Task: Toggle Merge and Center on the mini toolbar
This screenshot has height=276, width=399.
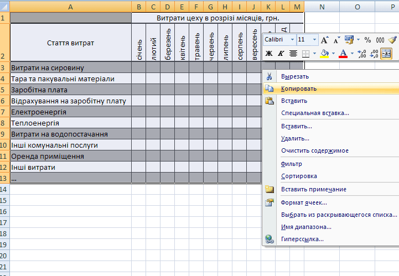Action: tap(386, 54)
